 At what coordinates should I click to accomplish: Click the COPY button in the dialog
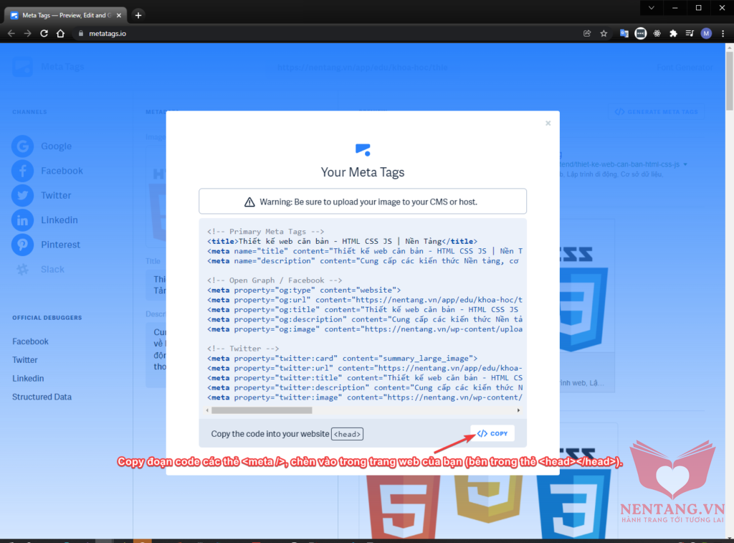(492, 433)
